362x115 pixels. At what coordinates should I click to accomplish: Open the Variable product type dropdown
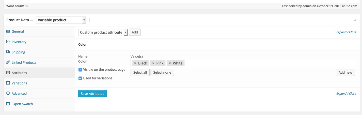(61, 20)
